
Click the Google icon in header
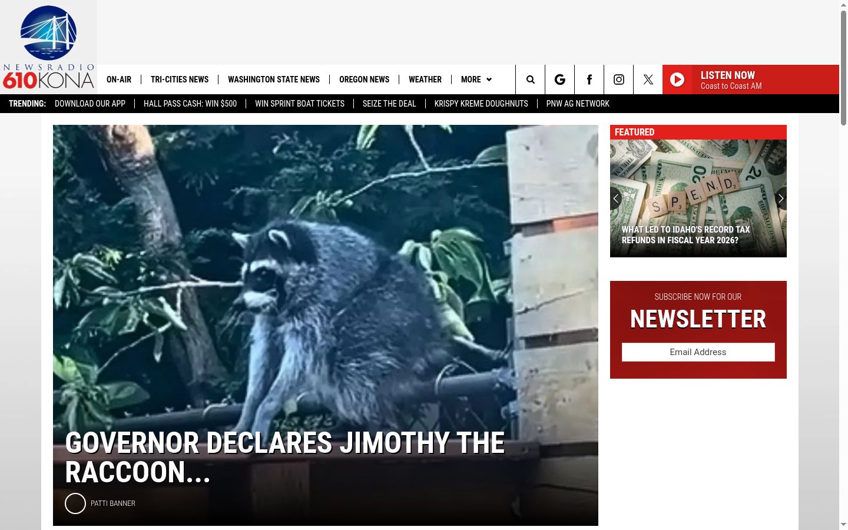click(x=559, y=79)
